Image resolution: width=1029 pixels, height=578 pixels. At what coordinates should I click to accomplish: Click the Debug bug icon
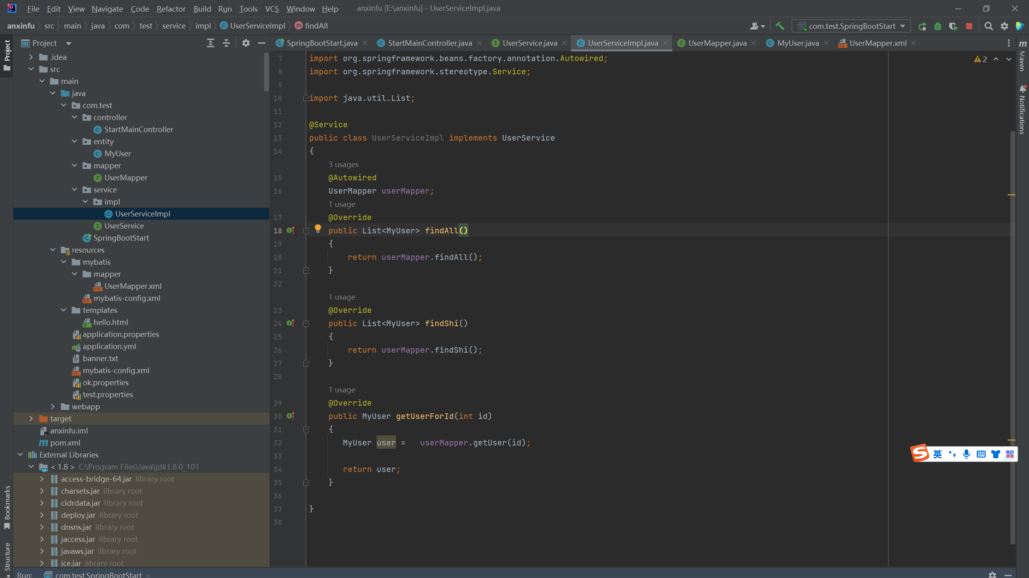tap(938, 26)
